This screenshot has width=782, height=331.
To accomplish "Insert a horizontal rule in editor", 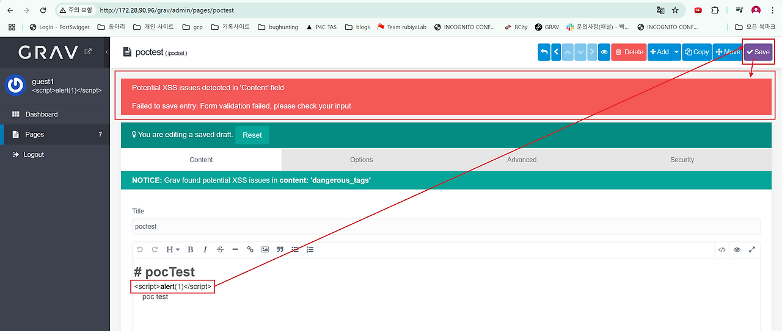I will click(235, 249).
